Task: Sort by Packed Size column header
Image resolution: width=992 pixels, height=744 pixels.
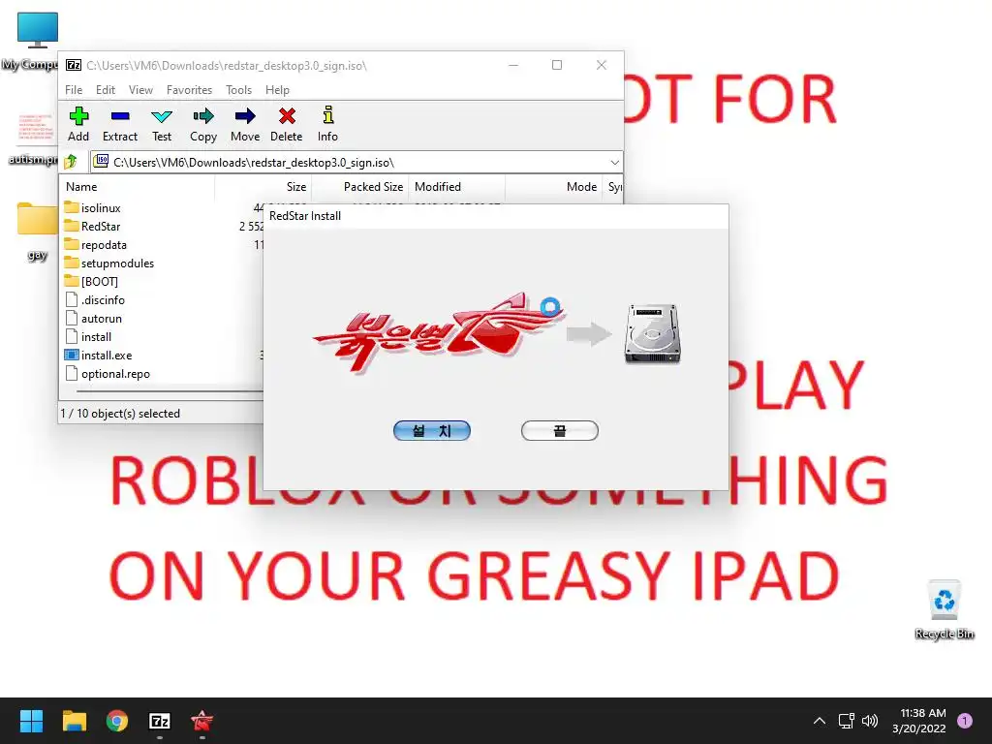Action: (x=360, y=187)
